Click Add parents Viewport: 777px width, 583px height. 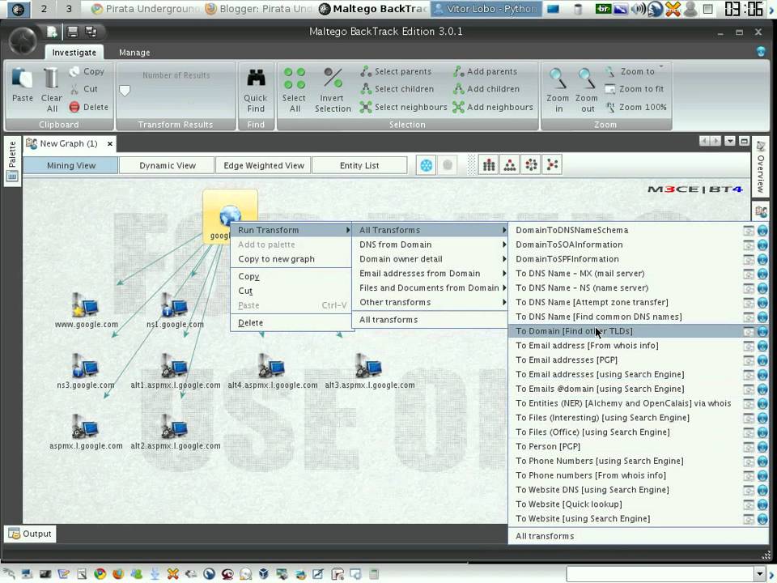click(485, 71)
